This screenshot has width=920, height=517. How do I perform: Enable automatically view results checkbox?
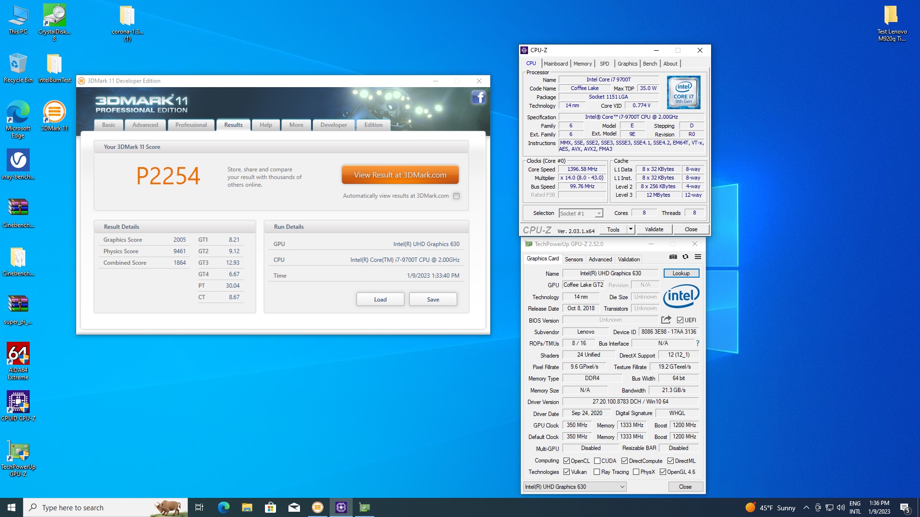[456, 196]
